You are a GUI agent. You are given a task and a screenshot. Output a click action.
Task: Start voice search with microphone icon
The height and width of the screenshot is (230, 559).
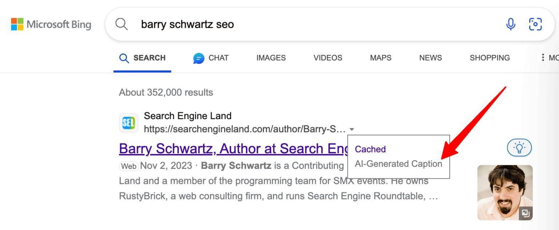pos(511,24)
